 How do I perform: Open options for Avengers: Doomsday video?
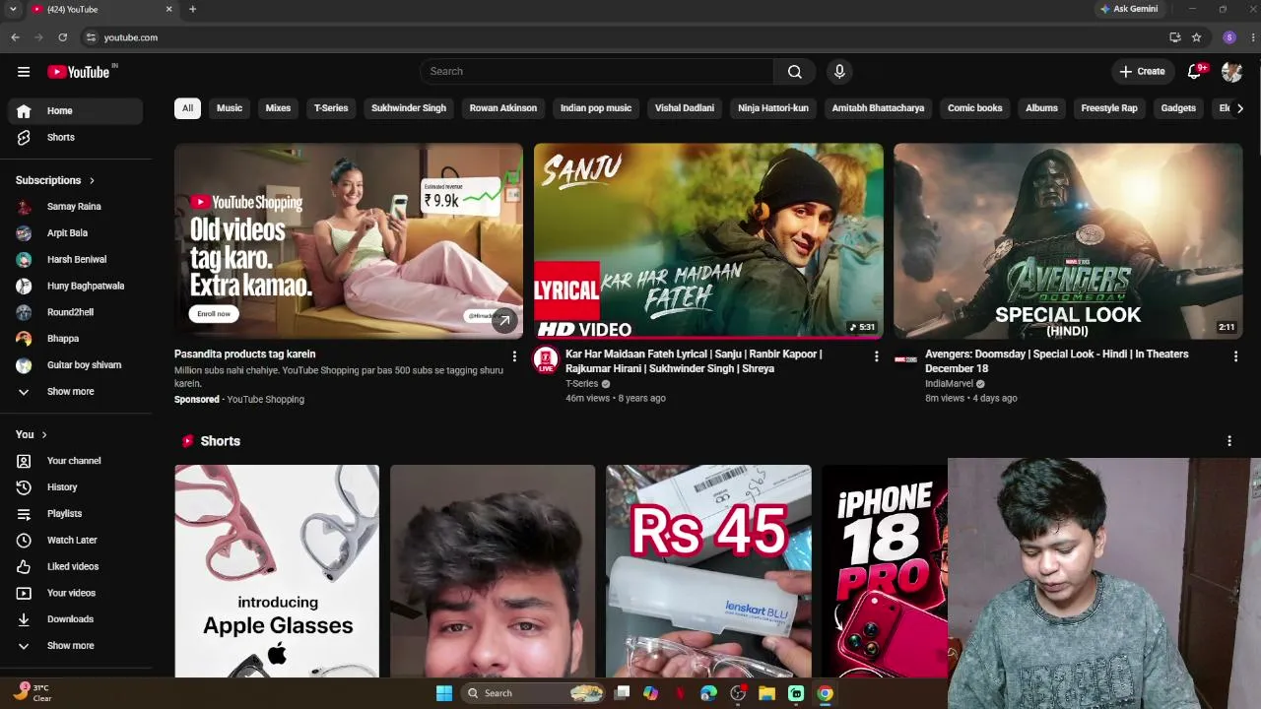click(x=1235, y=356)
